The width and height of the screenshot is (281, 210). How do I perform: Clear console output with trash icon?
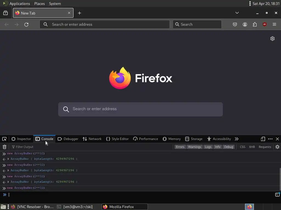4,147
